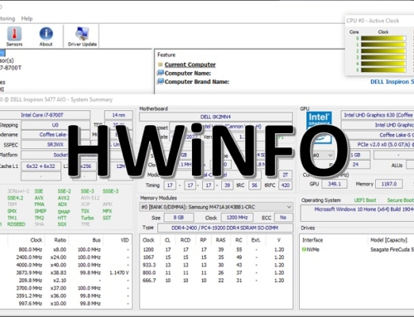The width and height of the screenshot is (414, 317).
Task: Select the i7-8700T tree entry
Action: click(11, 68)
